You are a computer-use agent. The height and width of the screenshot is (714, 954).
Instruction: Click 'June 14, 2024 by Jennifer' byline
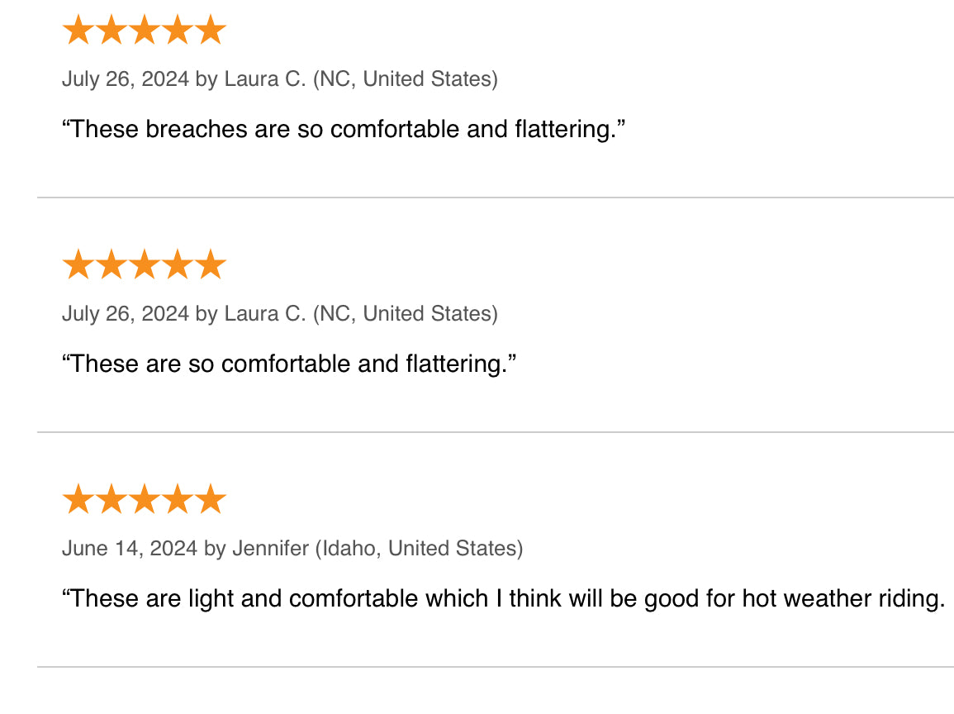coord(186,549)
